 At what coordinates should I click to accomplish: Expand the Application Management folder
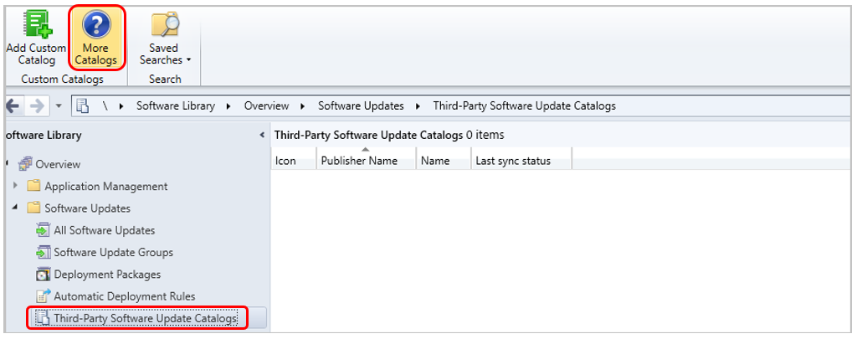(15, 185)
